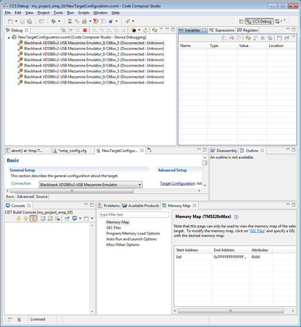
Task: Click the Collapse All icon in Variables toolbar
Action: [x=239, y=38]
